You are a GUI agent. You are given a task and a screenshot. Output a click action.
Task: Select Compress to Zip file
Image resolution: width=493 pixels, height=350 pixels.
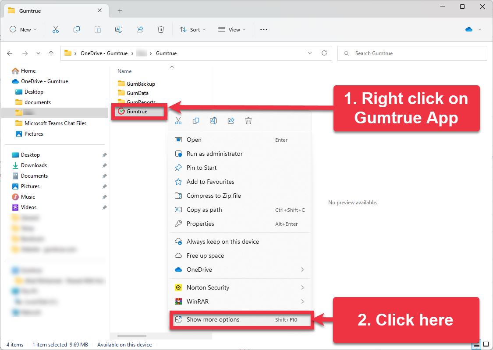240,196
